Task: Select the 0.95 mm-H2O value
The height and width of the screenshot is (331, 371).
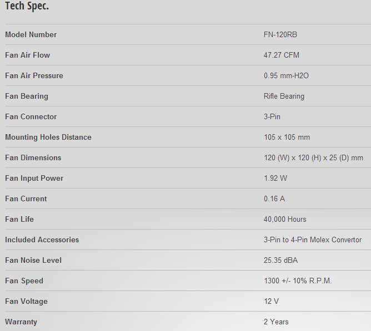Action: pyautogui.click(x=286, y=75)
